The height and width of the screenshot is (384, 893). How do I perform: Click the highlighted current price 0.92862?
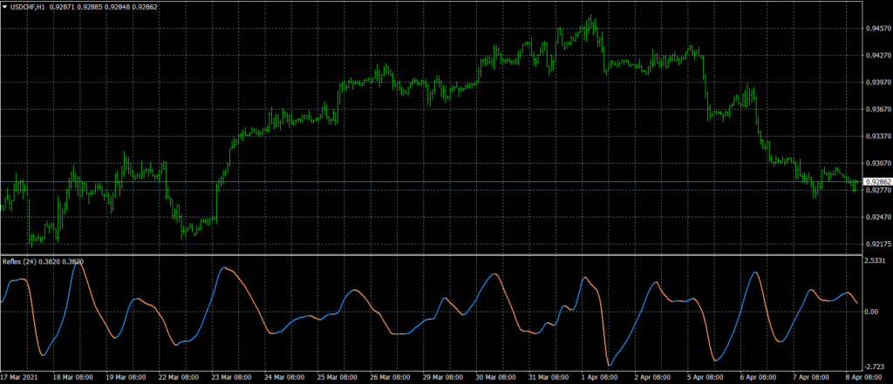point(877,182)
